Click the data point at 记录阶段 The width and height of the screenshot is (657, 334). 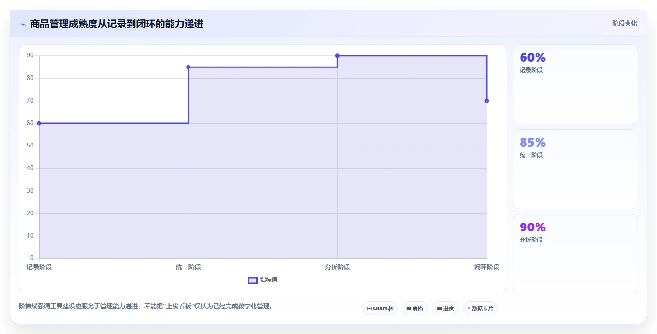tap(39, 123)
